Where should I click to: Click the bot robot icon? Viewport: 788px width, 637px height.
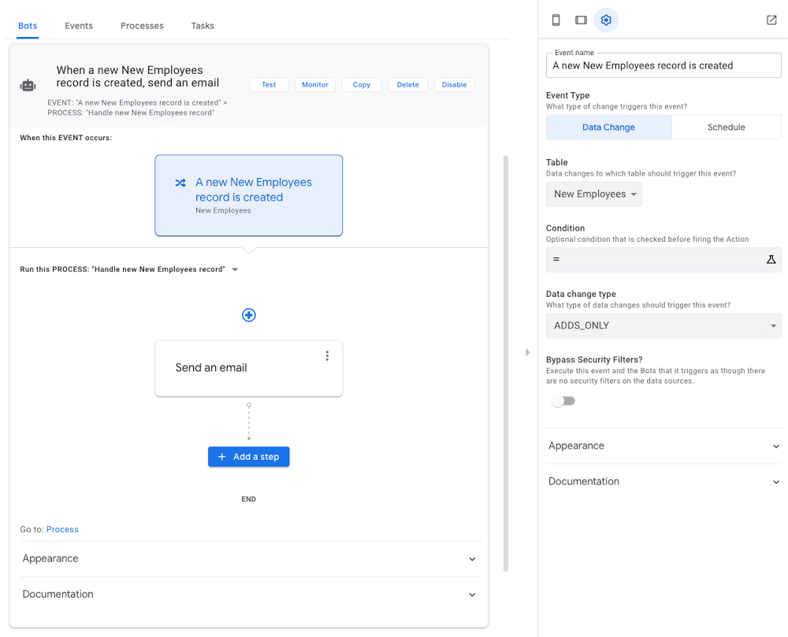tap(28, 85)
